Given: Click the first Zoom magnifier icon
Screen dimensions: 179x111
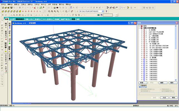Looking at the screenshot, I should pos(49,11).
